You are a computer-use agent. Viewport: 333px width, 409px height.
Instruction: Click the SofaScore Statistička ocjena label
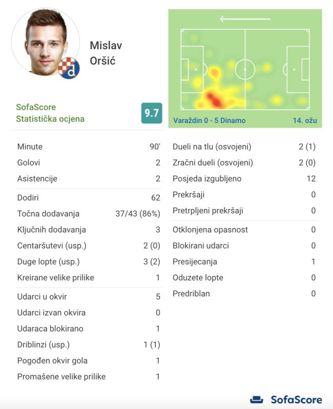[x=50, y=113]
